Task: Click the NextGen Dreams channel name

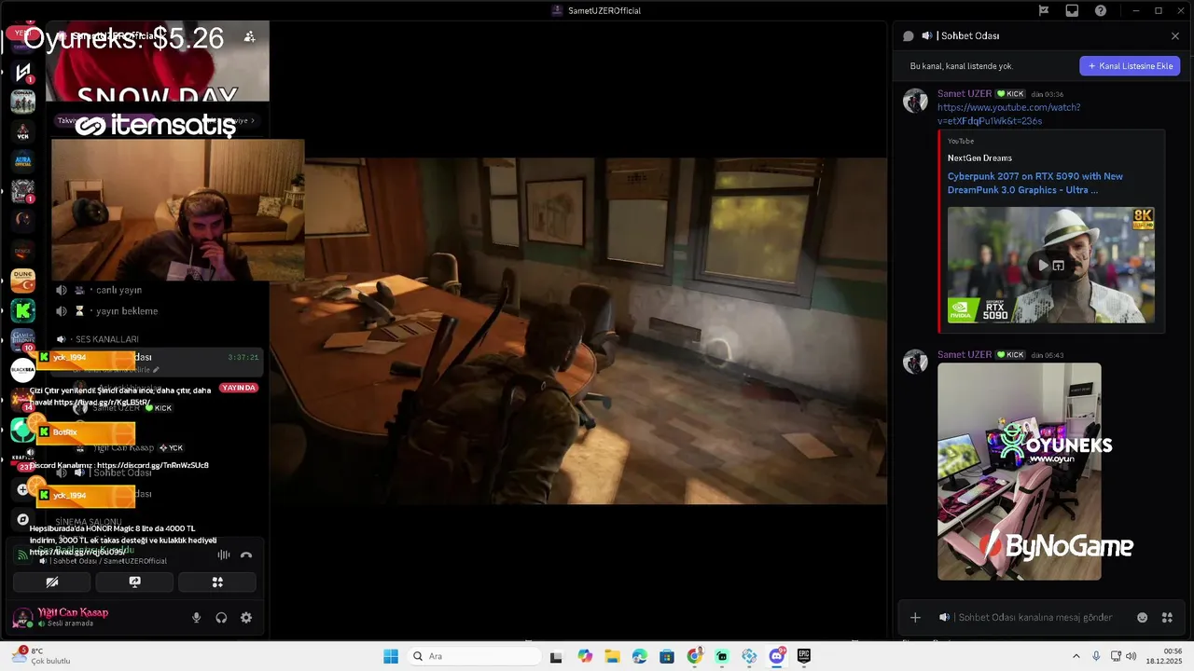Action: point(979,157)
